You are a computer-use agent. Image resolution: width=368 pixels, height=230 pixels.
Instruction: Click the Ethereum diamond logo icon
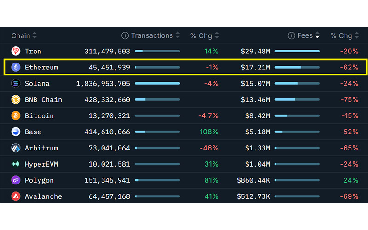[x=16, y=67]
